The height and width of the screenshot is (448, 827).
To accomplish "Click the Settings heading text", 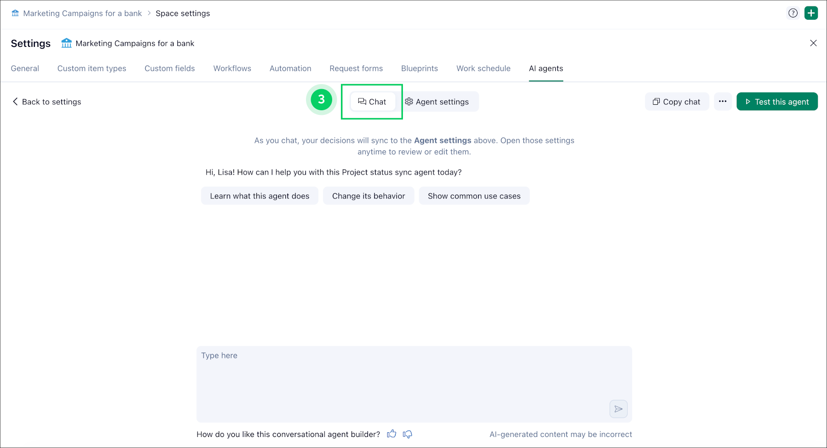I will 31,43.
